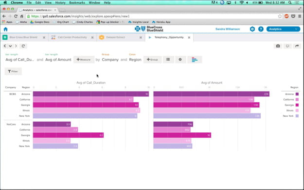The image size is (304, 190).
Task: Close the Telephony_Opportunity tab
Action: 189,37
